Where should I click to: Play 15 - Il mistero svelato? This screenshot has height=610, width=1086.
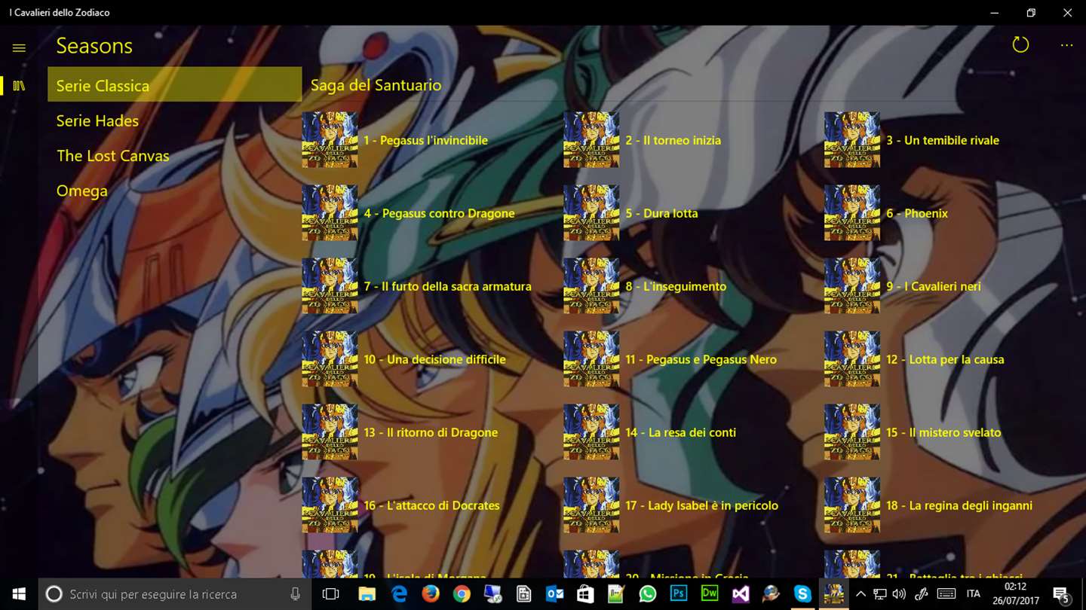coord(943,432)
